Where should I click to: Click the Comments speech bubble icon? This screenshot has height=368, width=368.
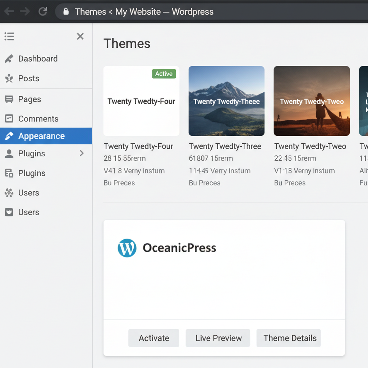pyautogui.click(x=9, y=119)
